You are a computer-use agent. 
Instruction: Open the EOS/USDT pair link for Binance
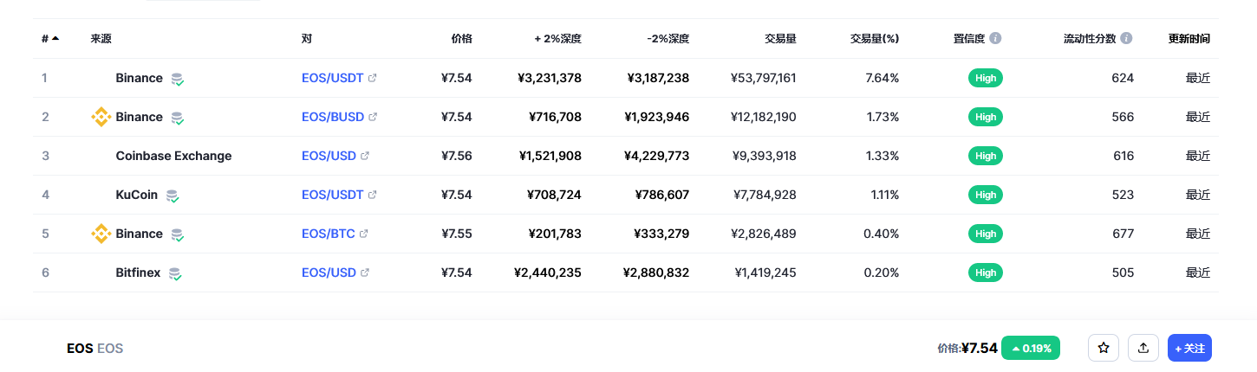pyautogui.click(x=333, y=78)
